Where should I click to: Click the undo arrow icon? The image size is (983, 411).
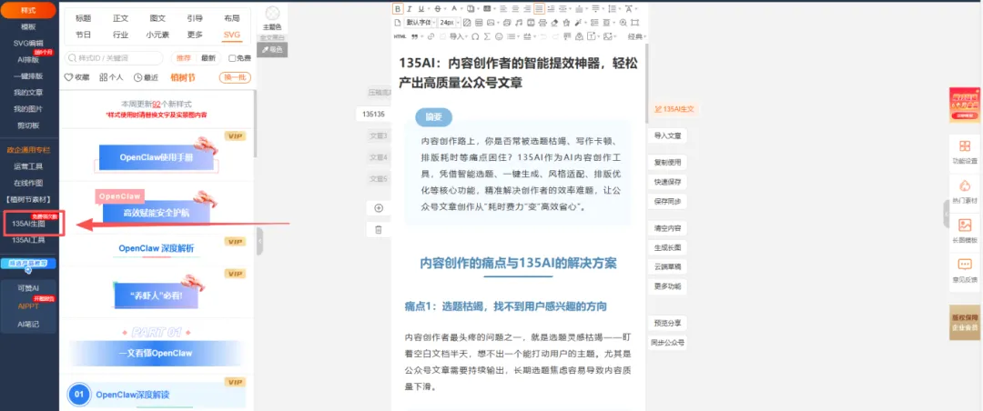pos(542,36)
